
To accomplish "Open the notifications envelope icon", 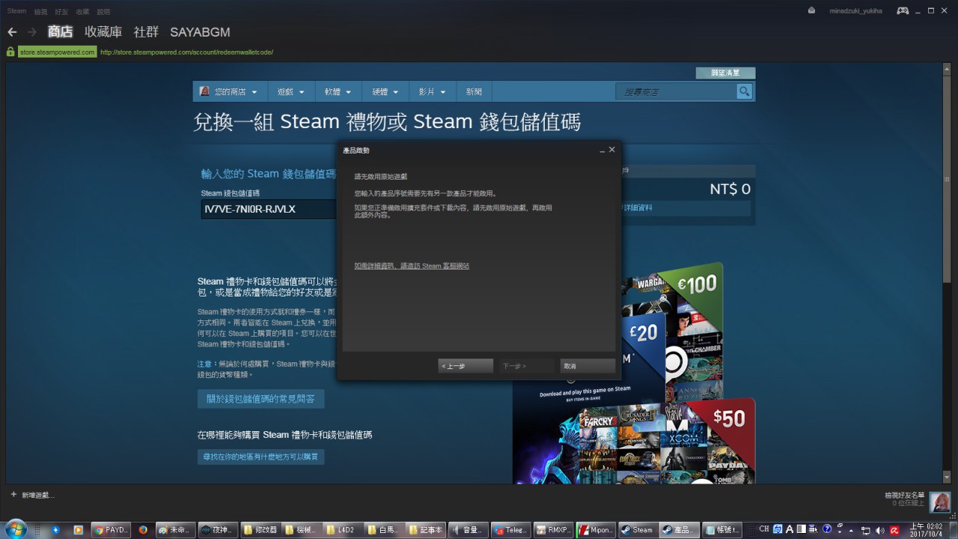I will pyautogui.click(x=812, y=10).
